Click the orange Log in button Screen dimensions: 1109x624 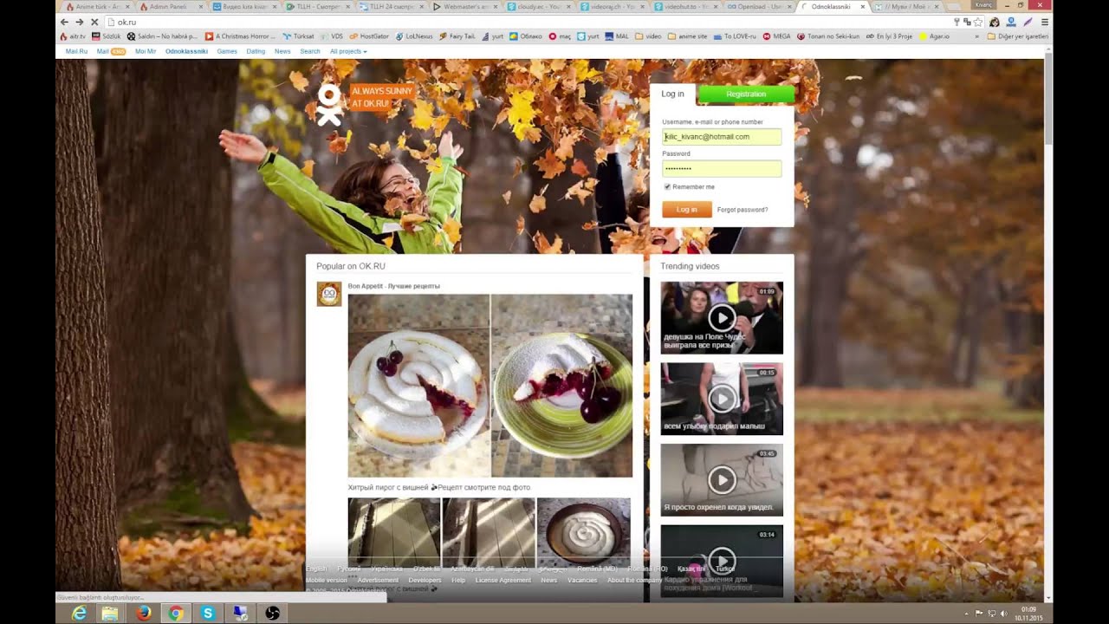687,209
